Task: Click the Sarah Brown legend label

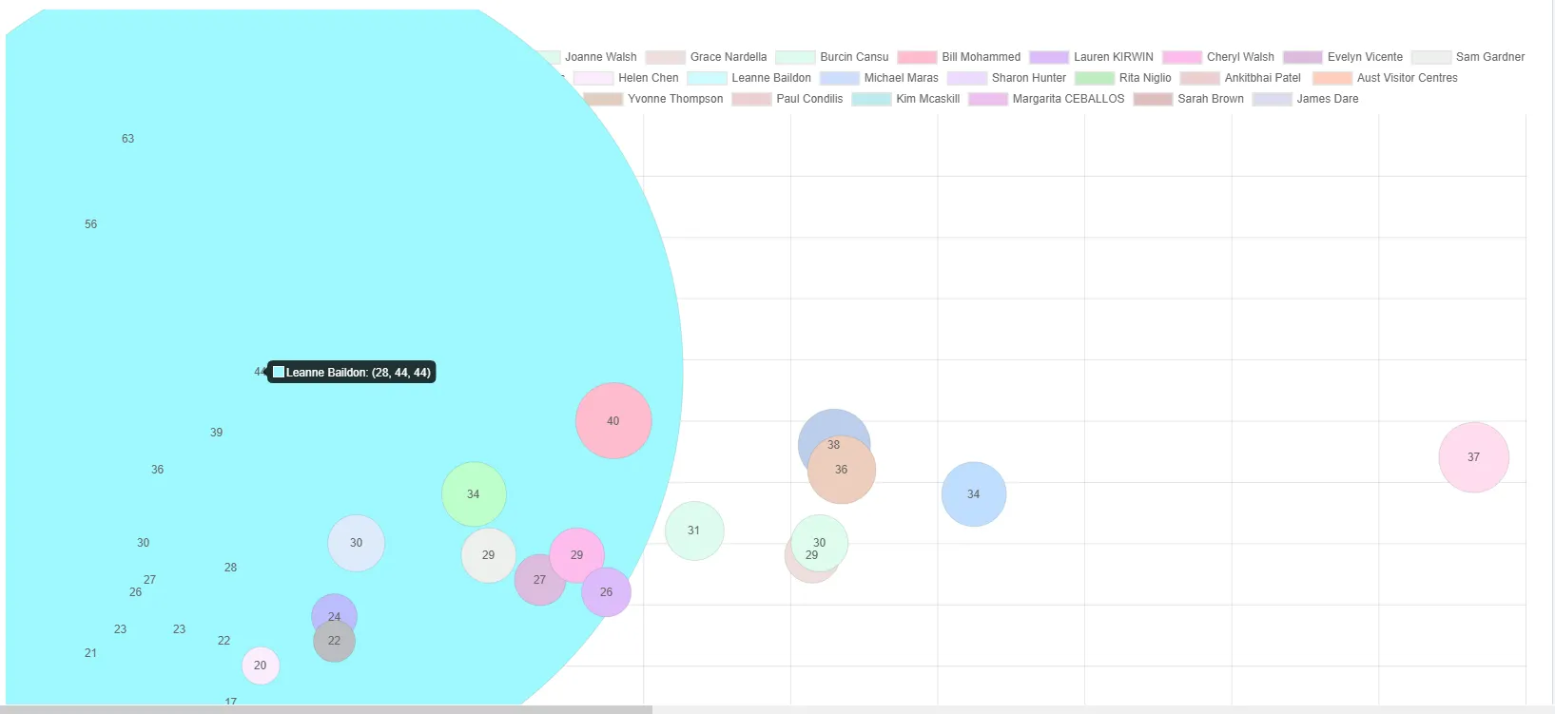Action: pos(1211,99)
